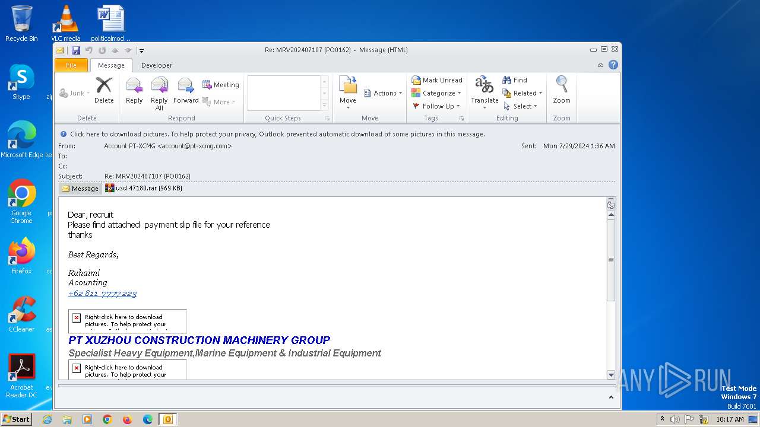Screen dimensions: 760x427
Task: Open the Tags dialog launcher
Action: pyautogui.click(x=461, y=119)
